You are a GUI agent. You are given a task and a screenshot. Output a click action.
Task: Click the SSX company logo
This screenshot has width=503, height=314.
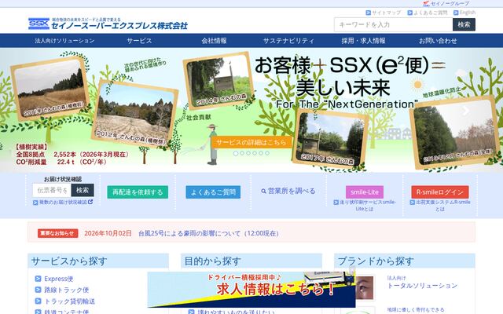click(108, 24)
